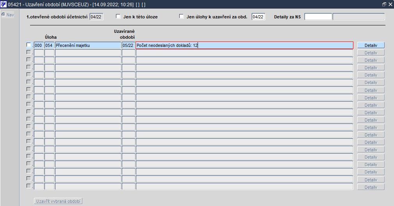The image size is (394, 206).
Task: Check the row checkbox for Přecenění majetku
Action: click(x=29, y=45)
